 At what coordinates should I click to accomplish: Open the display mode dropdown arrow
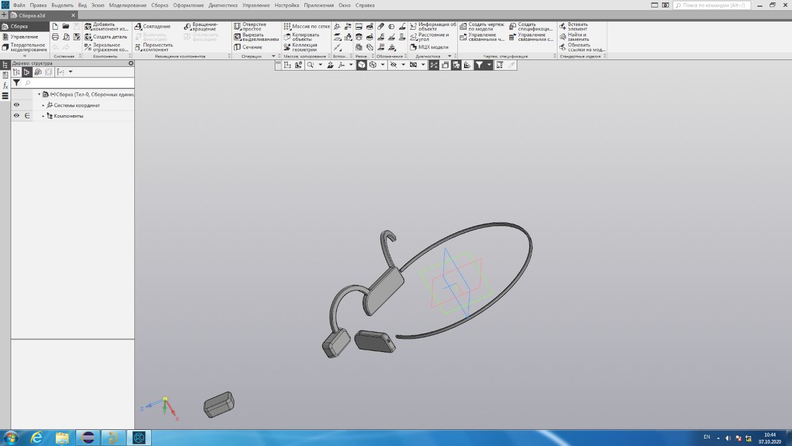pyautogui.click(x=382, y=64)
